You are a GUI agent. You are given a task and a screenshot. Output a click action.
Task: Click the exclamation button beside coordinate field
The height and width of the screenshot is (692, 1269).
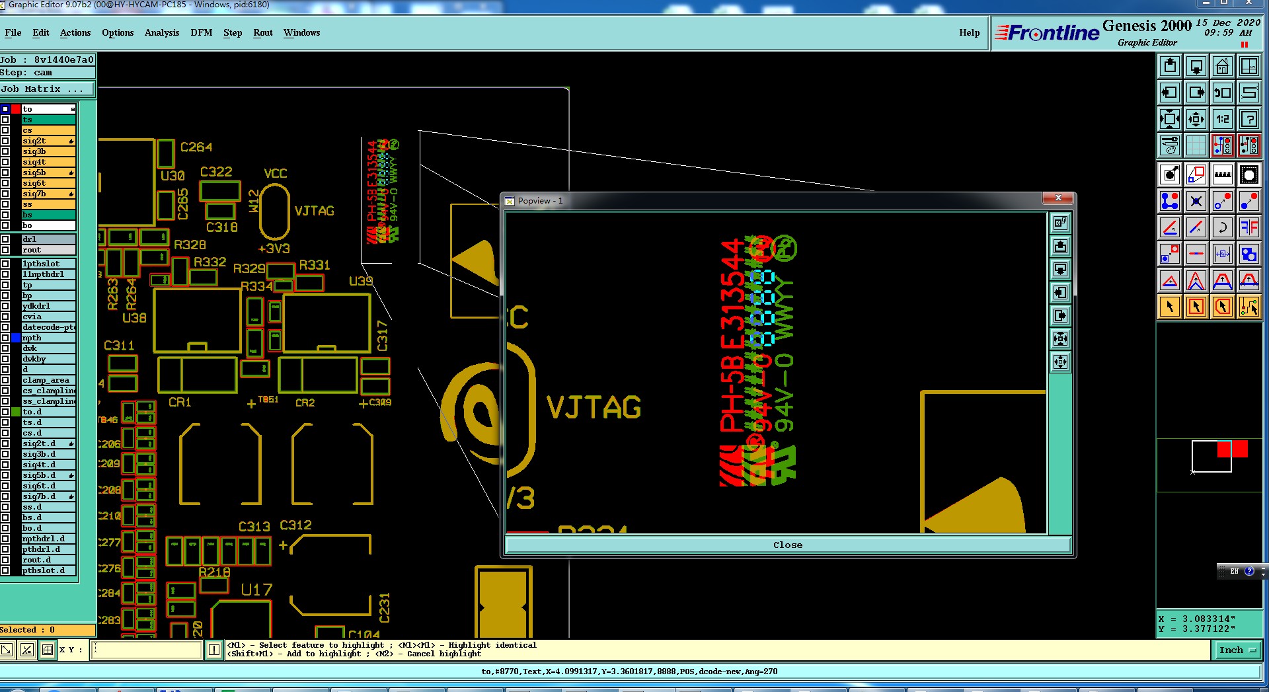[214, 650]
